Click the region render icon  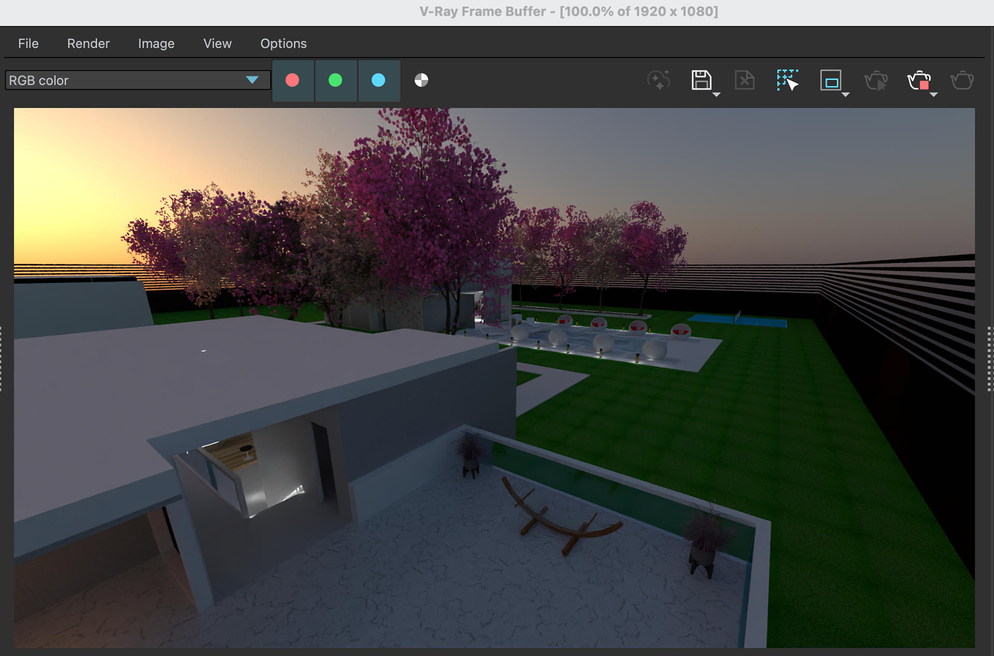click(x=830, y=80)
